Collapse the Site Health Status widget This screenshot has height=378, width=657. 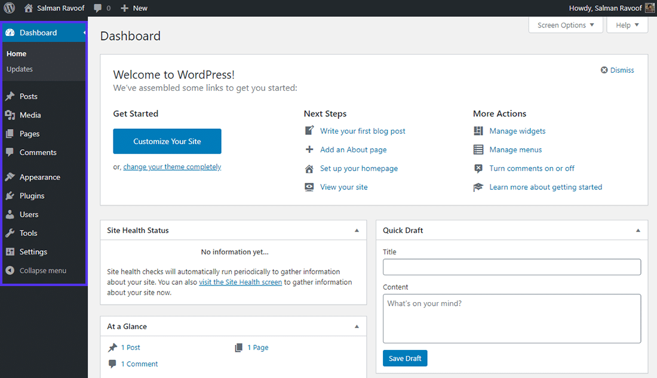357,230
